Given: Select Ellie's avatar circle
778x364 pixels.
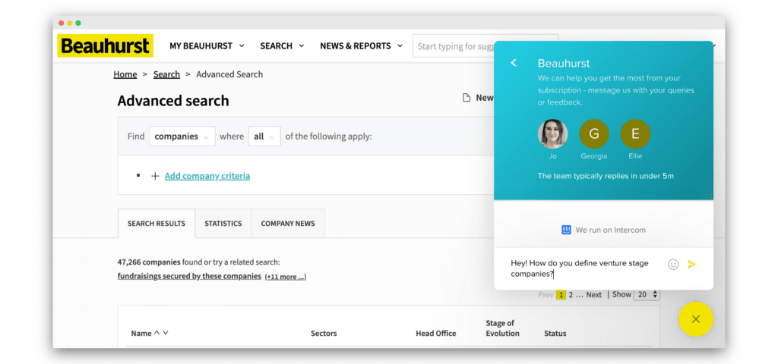Looking at the screenshot, I should pyautogui.click(x=635, y=133).
